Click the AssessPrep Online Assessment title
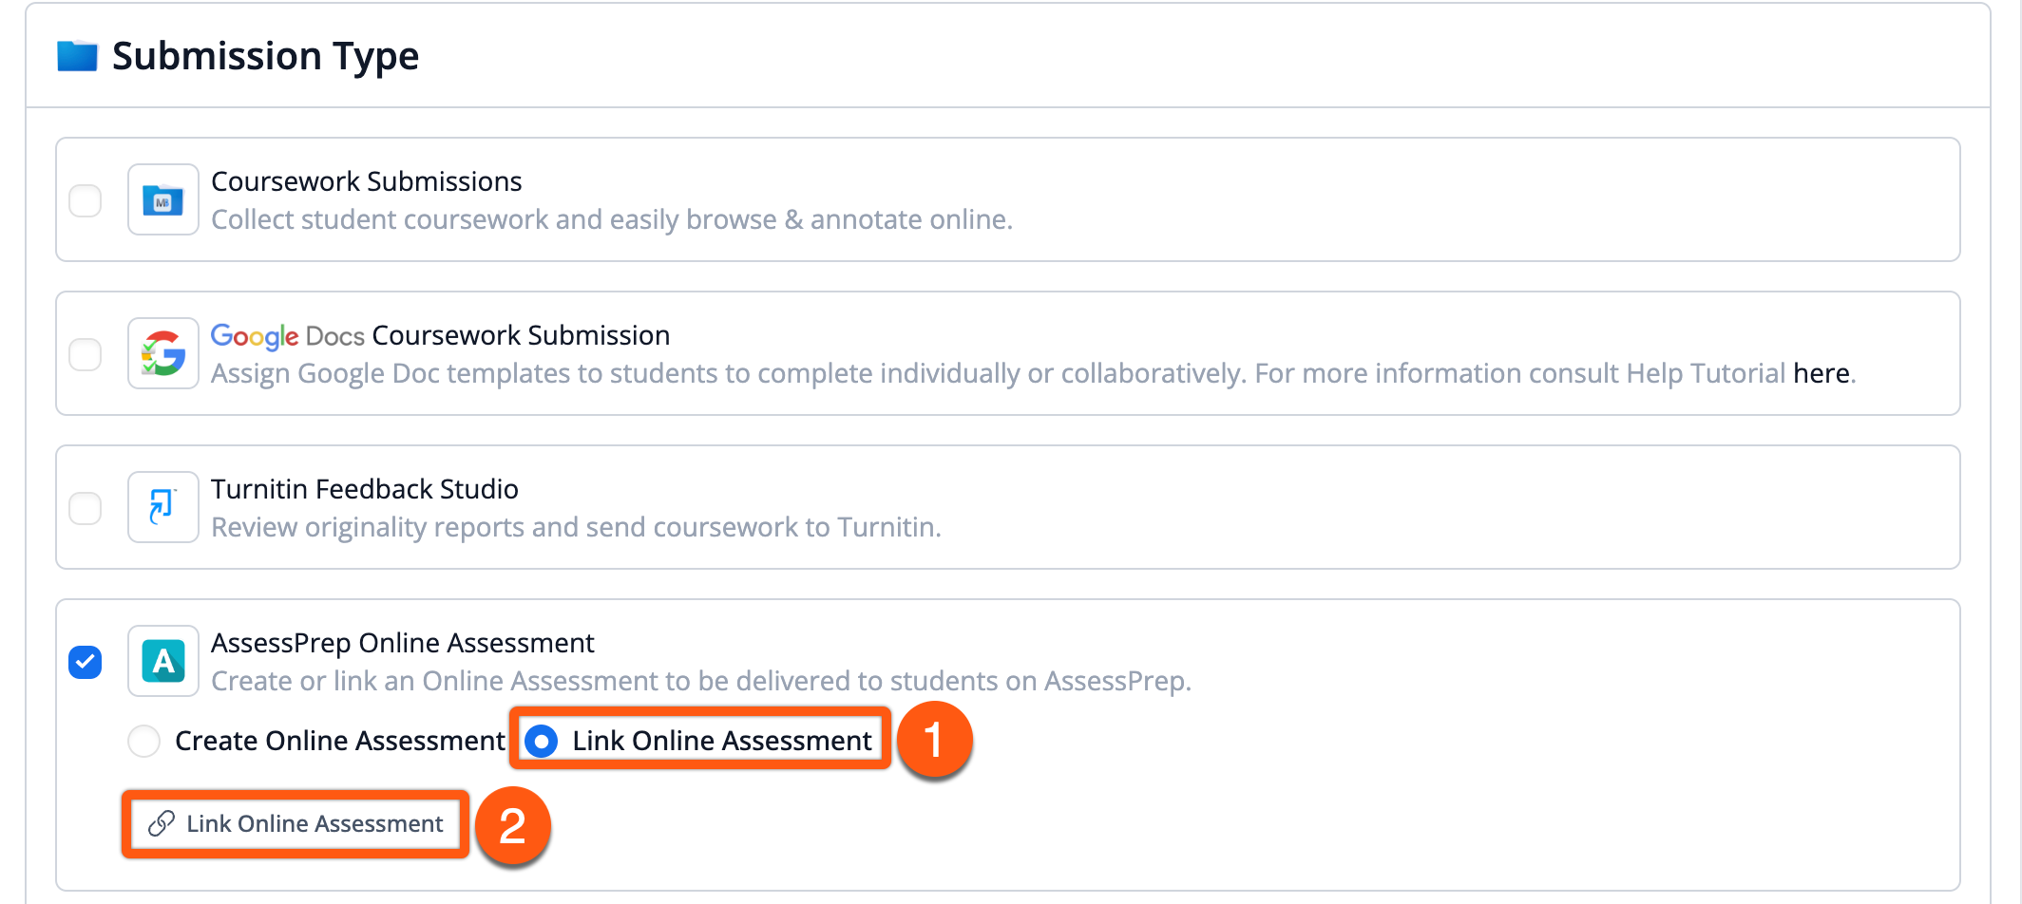 (x=402, y=643)
